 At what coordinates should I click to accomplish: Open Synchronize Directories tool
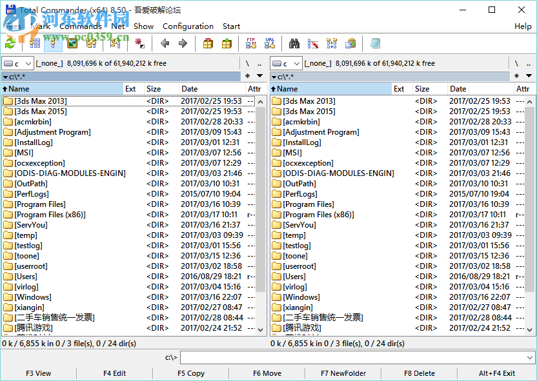coord(331,43)
